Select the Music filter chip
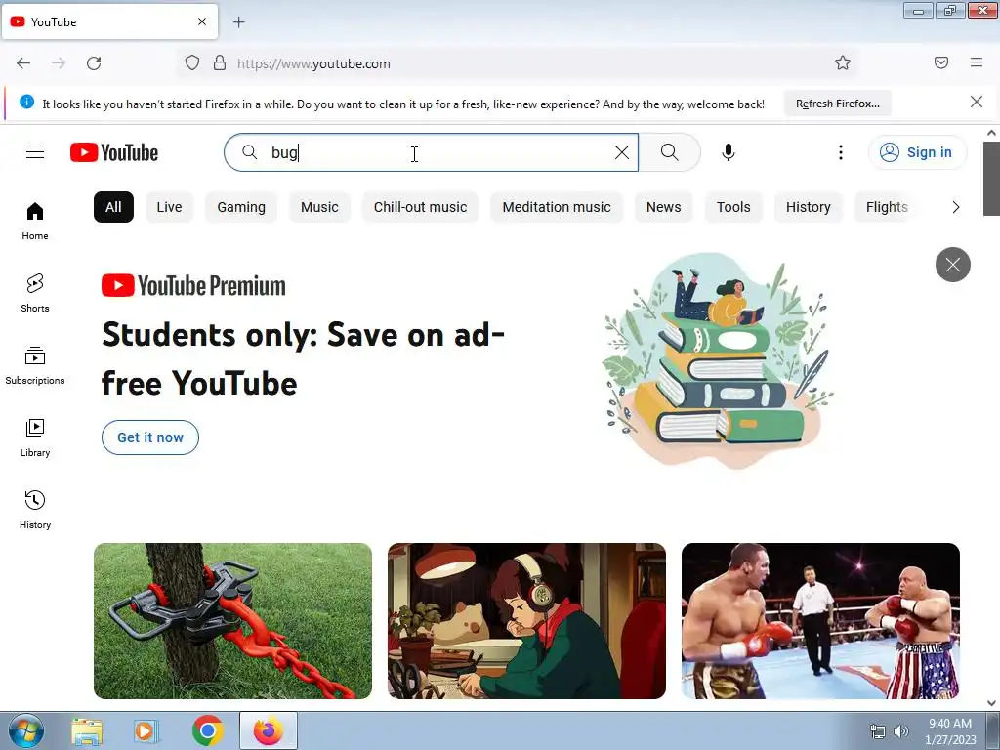The image size is (1000, 750). pos(319,207)
